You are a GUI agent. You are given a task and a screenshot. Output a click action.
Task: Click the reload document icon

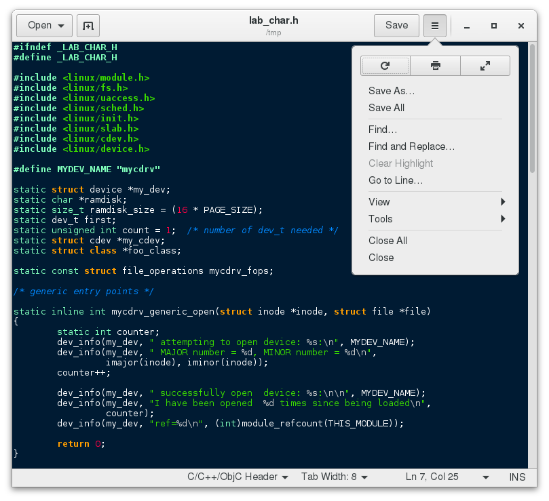coord(385,66)
